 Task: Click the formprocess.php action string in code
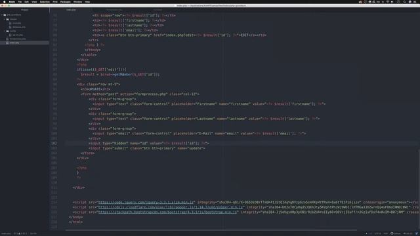152,94
